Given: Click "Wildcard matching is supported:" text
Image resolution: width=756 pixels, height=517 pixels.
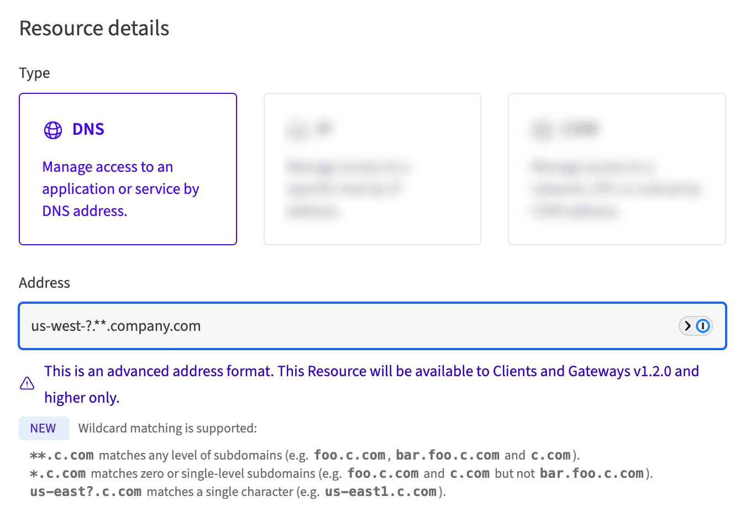Looking at the screenshot, I should click(167, 428).
